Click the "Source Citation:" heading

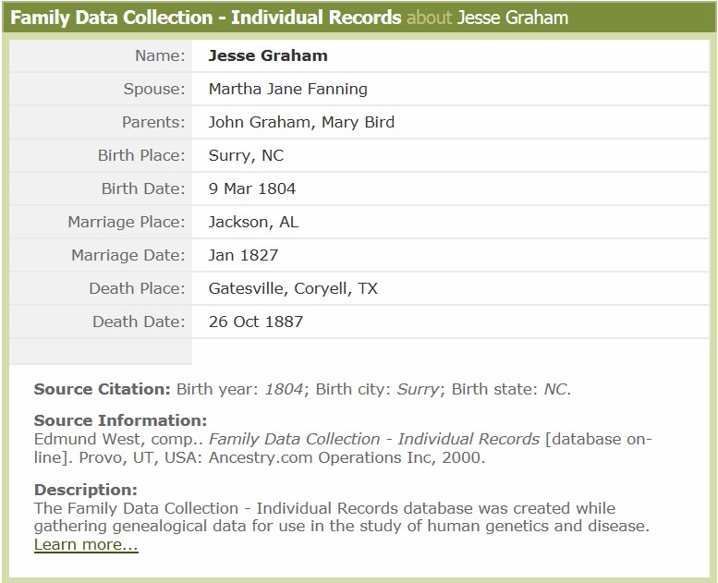pos(102,389)
